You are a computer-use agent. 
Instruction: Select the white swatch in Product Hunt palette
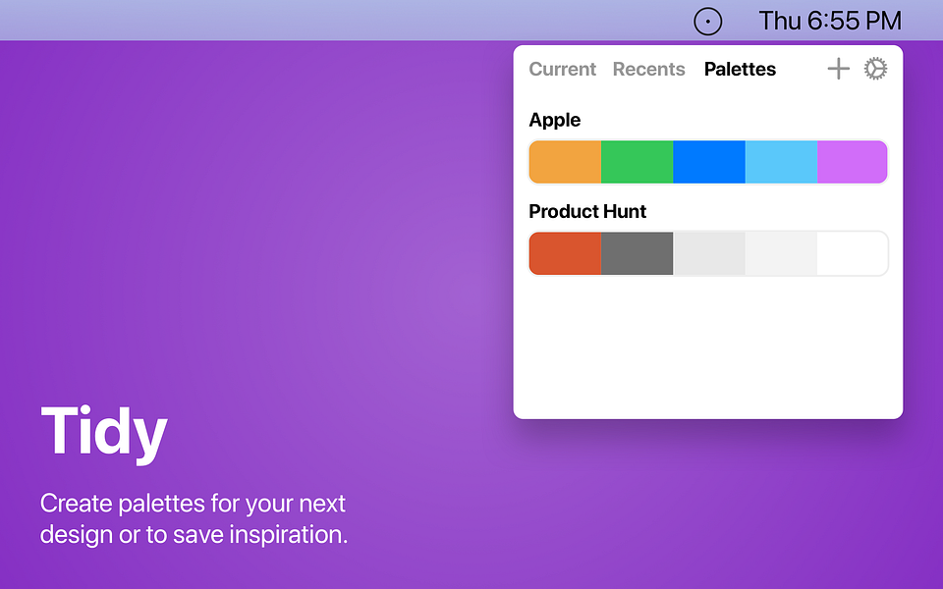[x=852, y=253]
